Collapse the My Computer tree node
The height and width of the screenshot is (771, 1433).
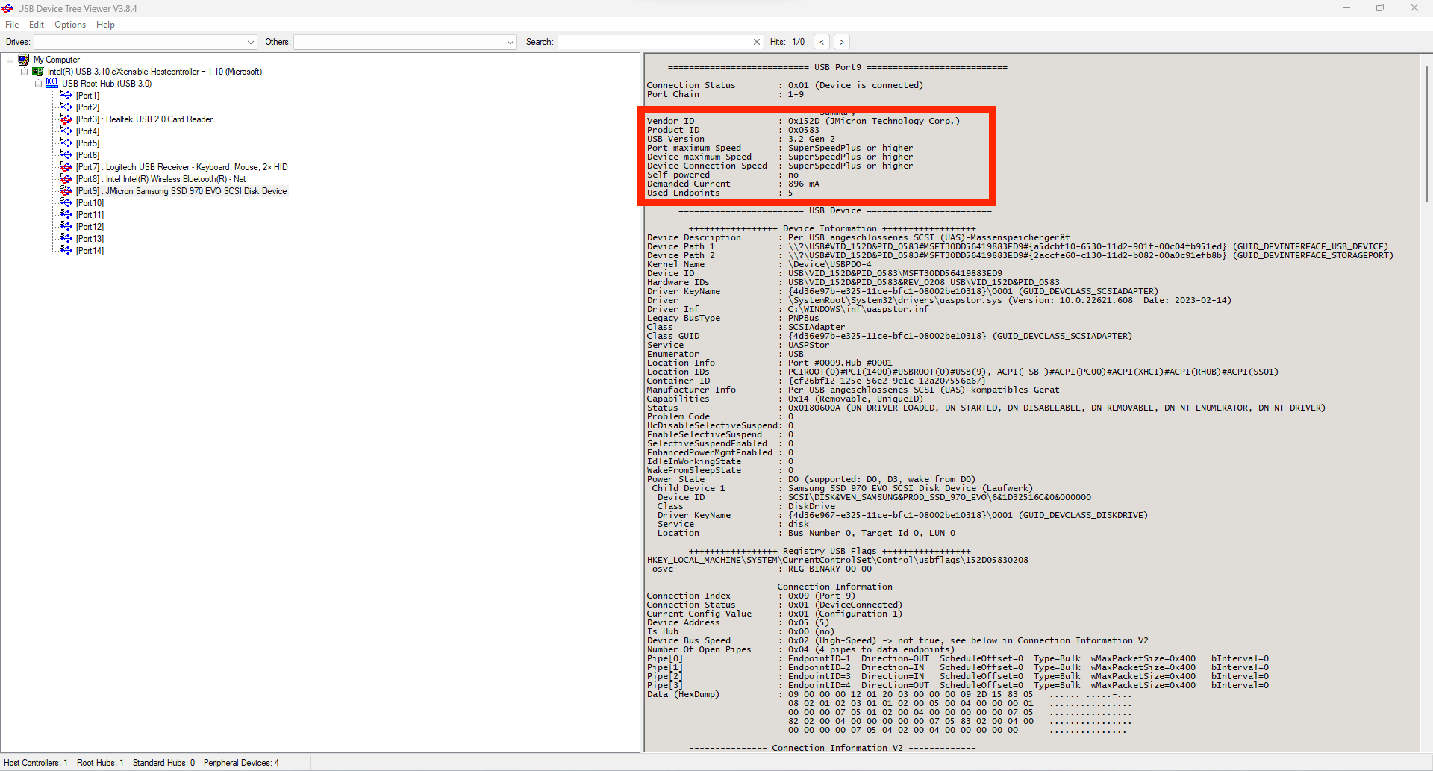click(10, 60)
